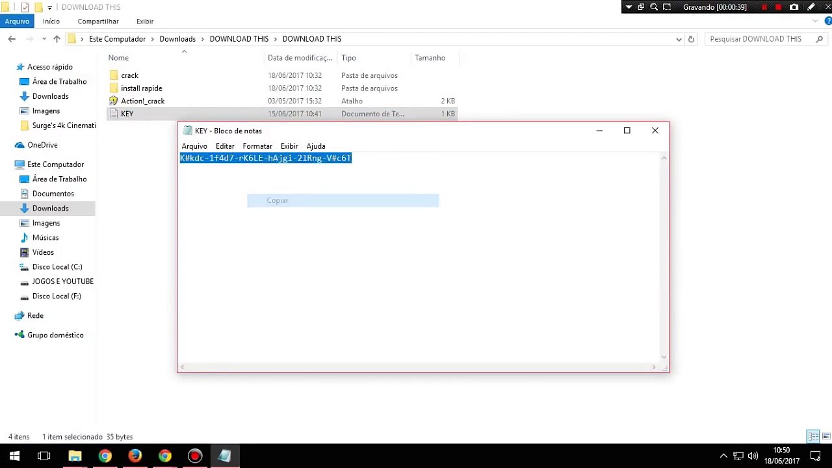Image resolution: width=832 pixels, height=468 pixels.
Task: Switch to the Exibir tab in Explorer ribbon
Action: pos(145,21)
